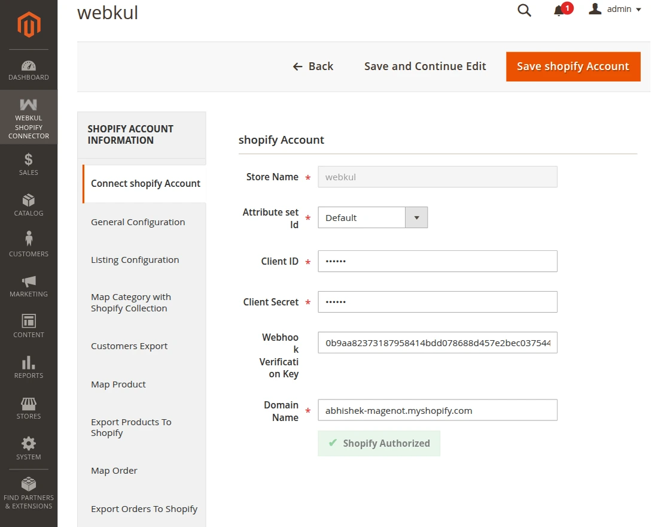Open the Sales menu

(x=29, y=164)
